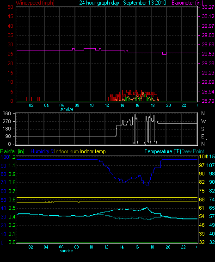Click the Dew Point legend label
The image size is (215, 262).
point(193,151)
